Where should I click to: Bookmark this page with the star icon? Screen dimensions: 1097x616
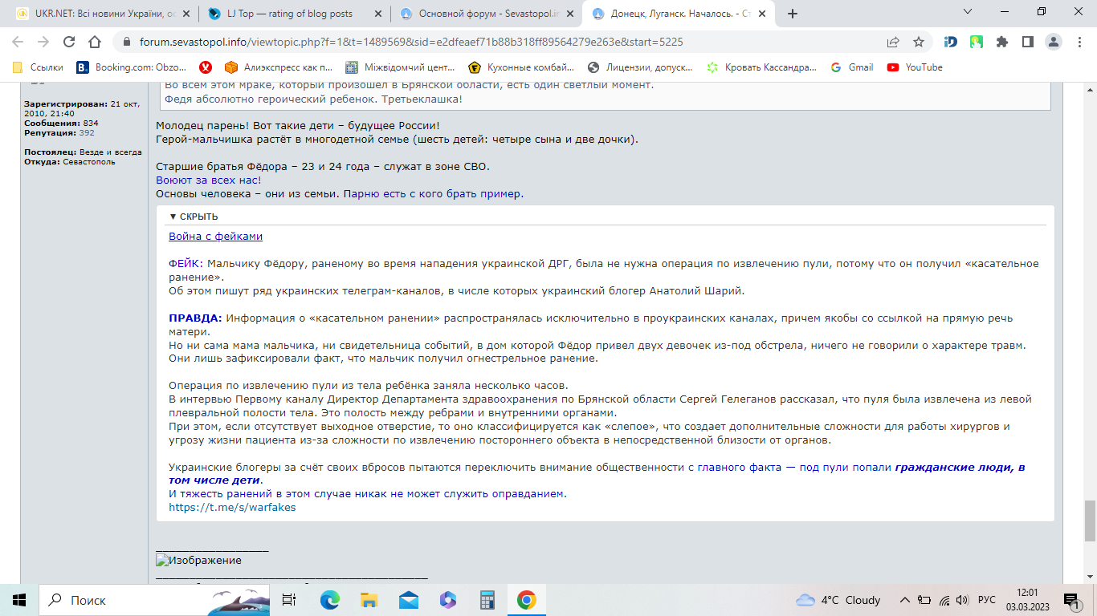click(x=919, y=42)
